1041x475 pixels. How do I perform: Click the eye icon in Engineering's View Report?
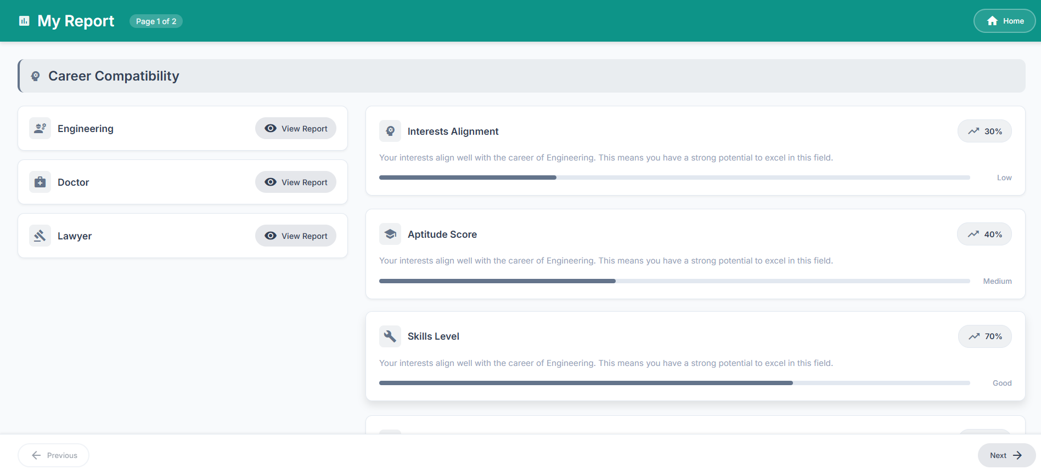[x=271, y=128]
